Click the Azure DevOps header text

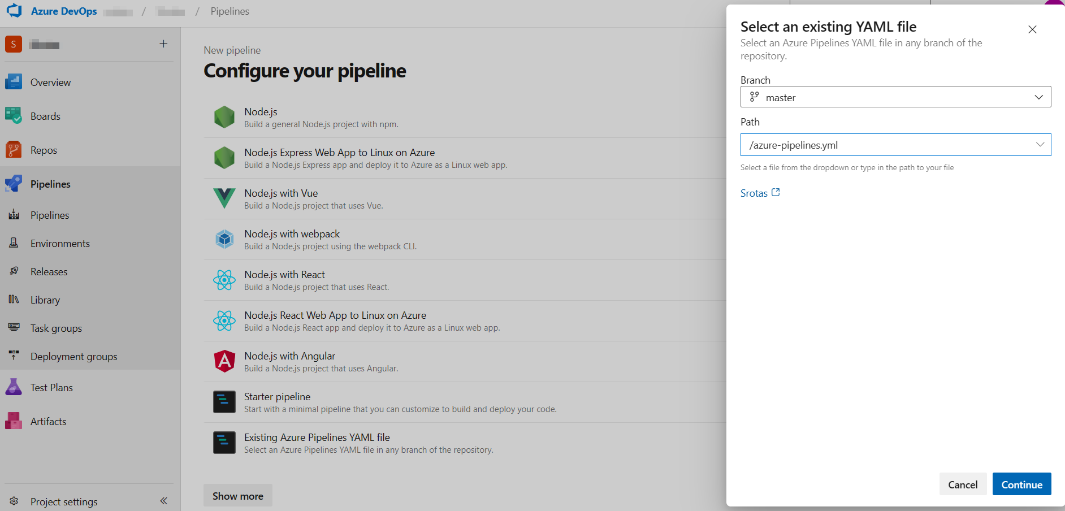[64, 11]
